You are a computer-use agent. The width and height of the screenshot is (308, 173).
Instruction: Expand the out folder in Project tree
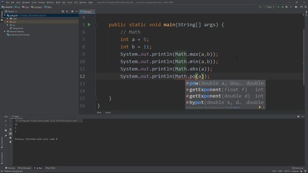click(x=8, y=22)
